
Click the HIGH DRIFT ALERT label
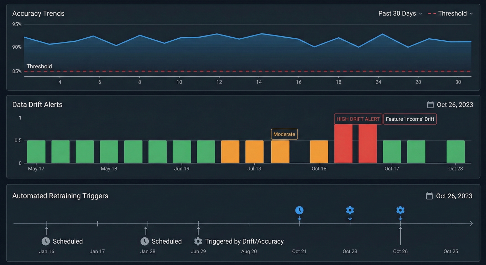358,119
